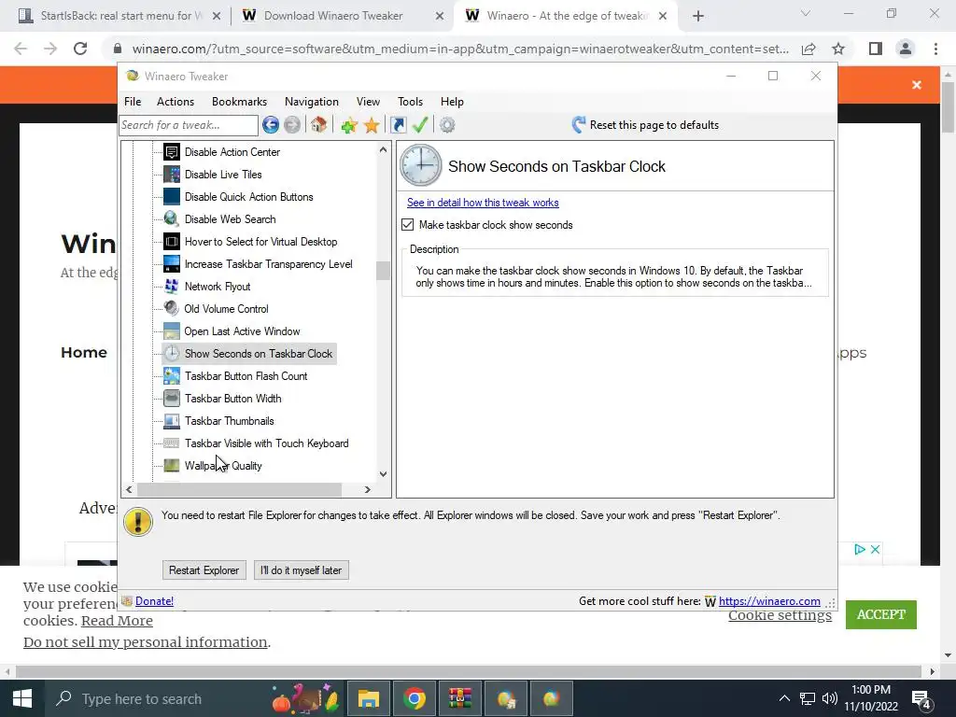
Task: Open Chrome side panel icon
Action: pos(876,49)
